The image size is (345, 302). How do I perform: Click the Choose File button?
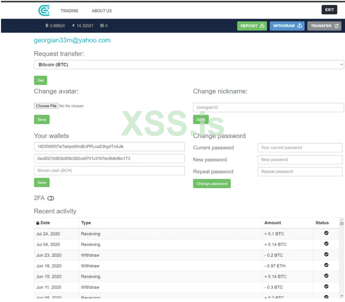click(x=46, y=106)
